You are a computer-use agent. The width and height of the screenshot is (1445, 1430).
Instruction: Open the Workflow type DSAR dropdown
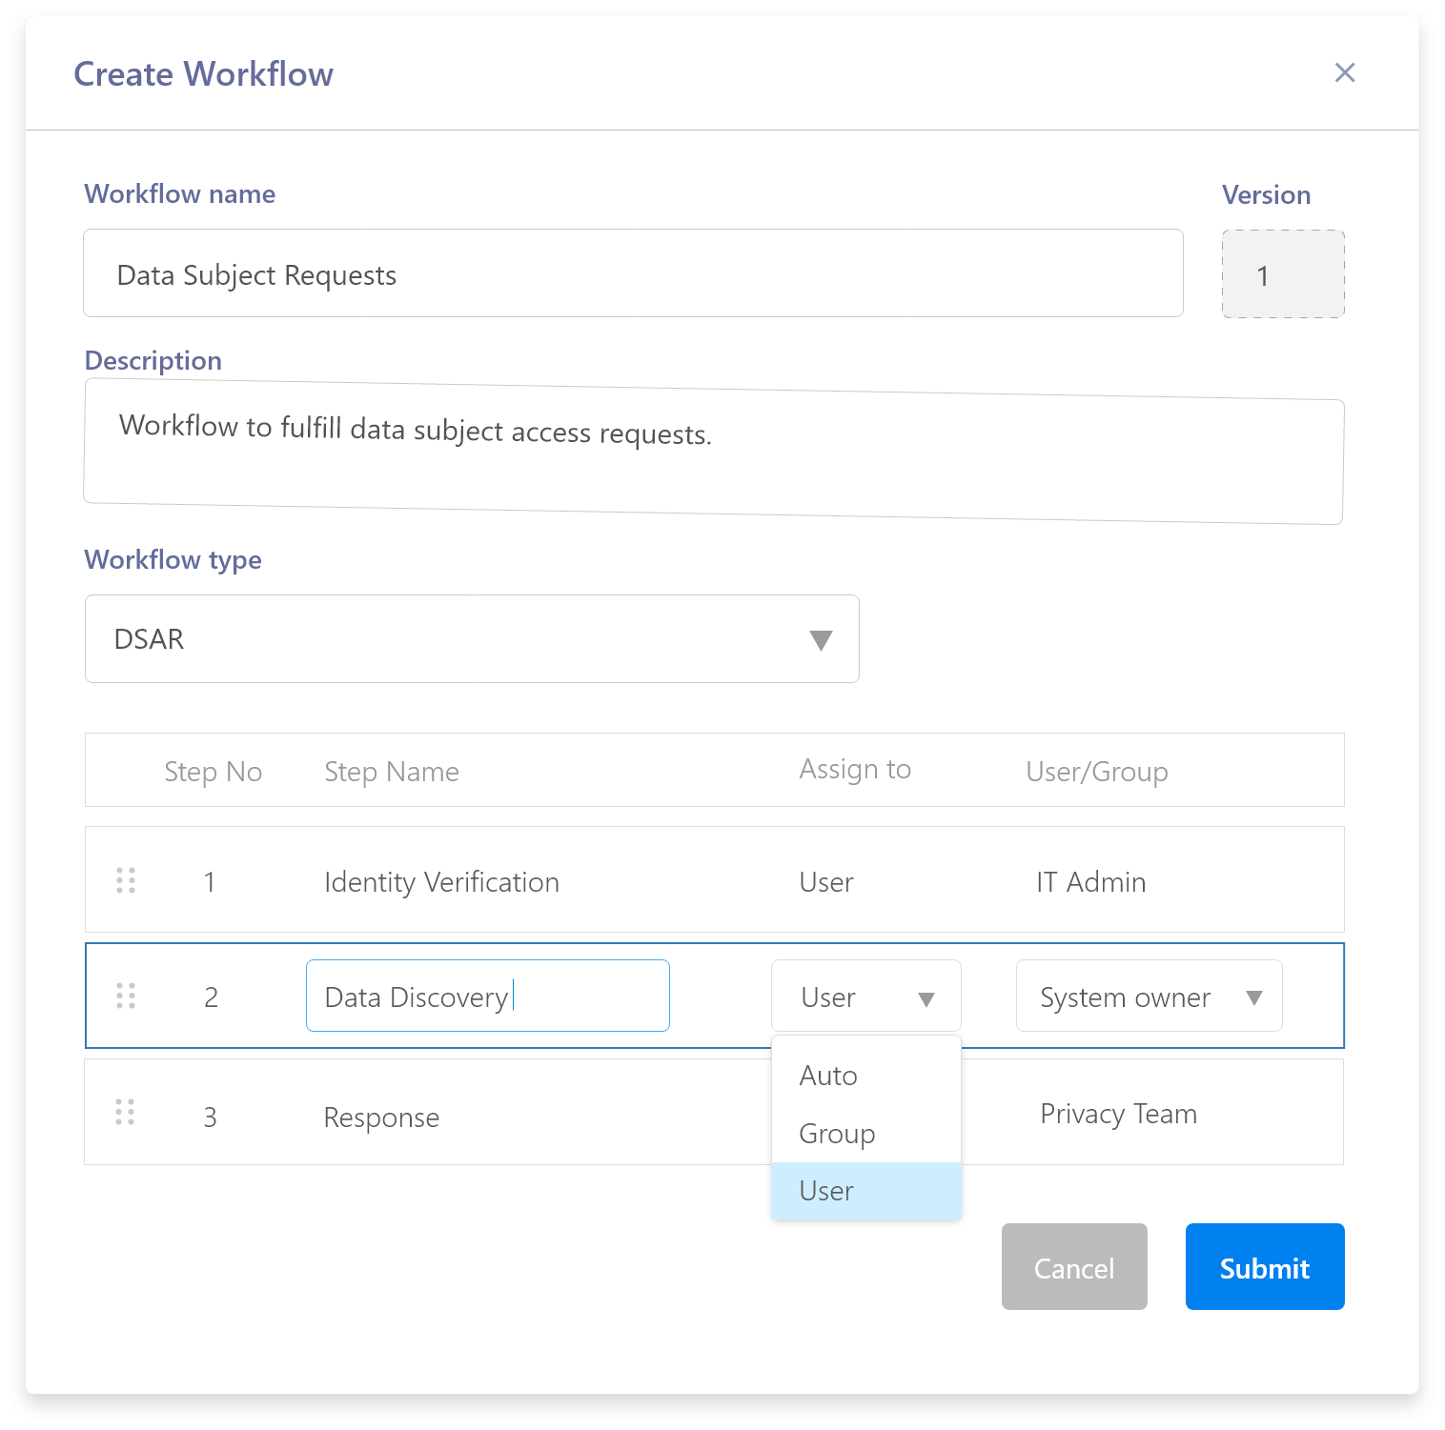[472, 639]
